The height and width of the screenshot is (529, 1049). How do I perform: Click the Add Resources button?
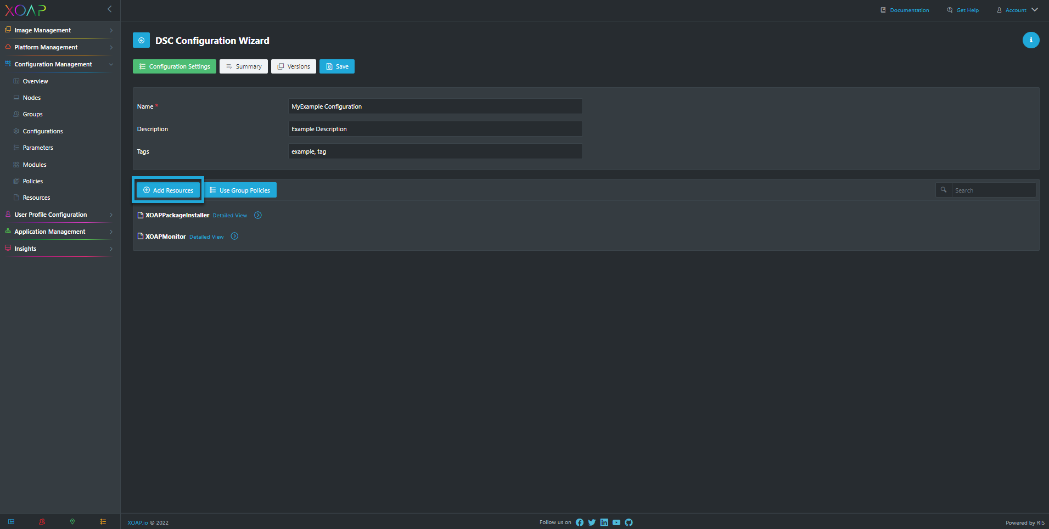168,190
